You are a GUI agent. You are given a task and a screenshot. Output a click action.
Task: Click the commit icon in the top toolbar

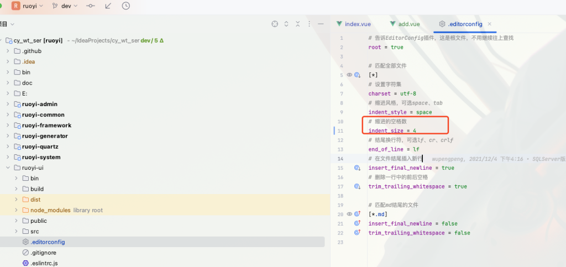[x=91, y=6]
